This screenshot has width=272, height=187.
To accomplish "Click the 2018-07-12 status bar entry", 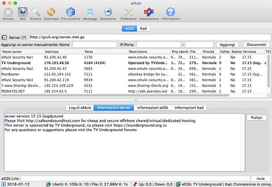I will (18, 184).
